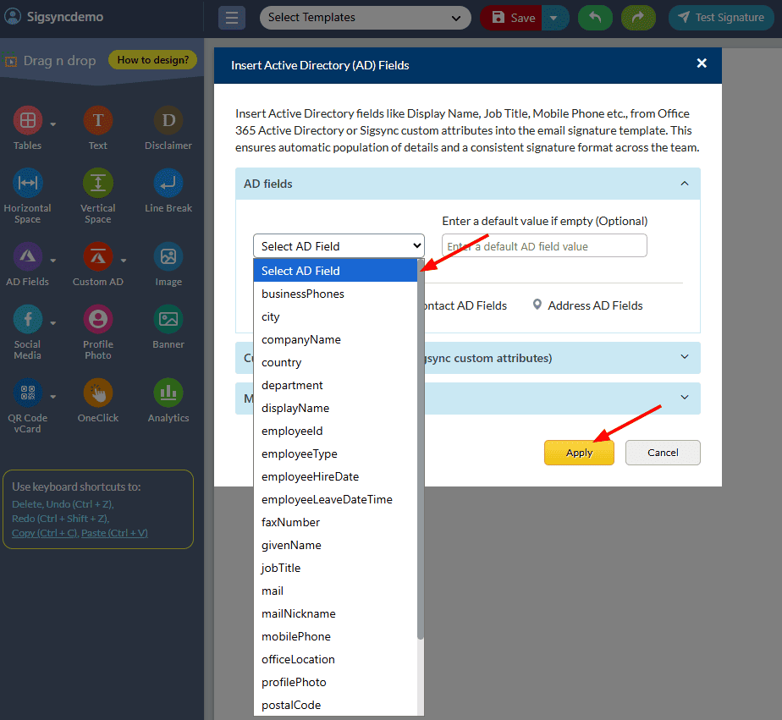Expand the Save button dropdown arrow
Image resolution: width=782 pixels, height=720 pixels.
(x=553, y=18)
